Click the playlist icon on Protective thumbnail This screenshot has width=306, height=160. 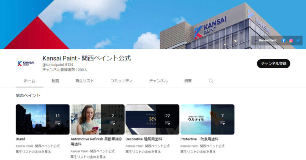coord(222,123)
